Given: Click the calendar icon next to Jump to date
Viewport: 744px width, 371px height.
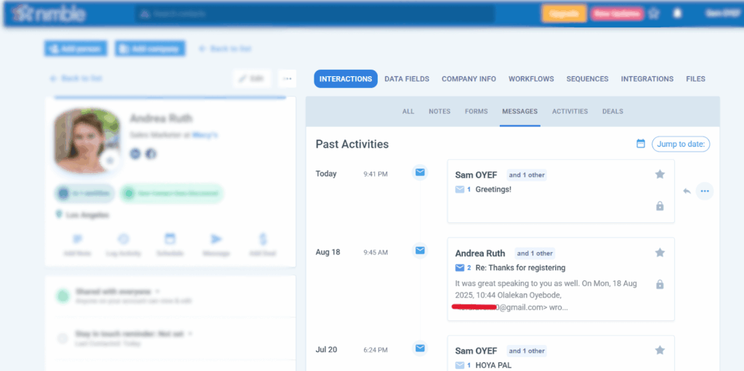Looking at the screenshot, I should click(641, 144).
